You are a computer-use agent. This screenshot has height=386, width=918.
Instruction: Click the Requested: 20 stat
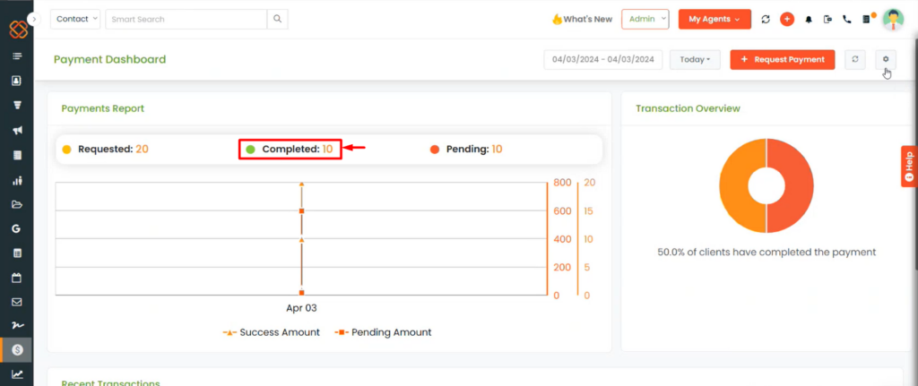coord(106,150)
